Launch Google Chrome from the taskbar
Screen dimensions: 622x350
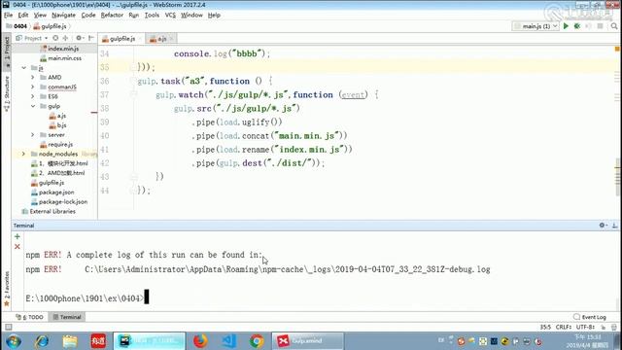click(x=257, y=341)
